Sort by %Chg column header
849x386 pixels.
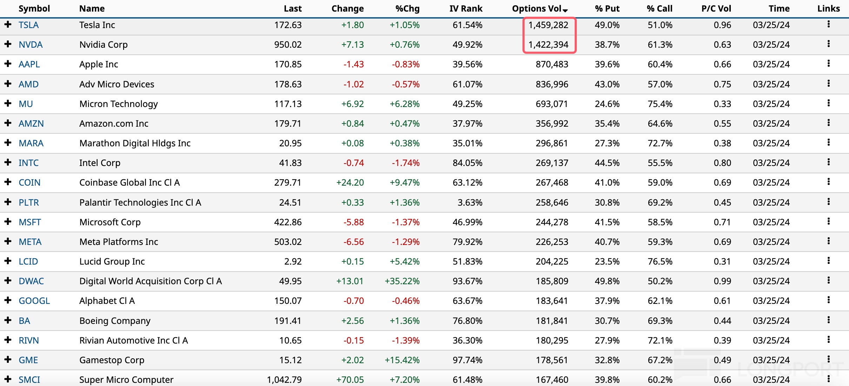(x=407, y=9)
